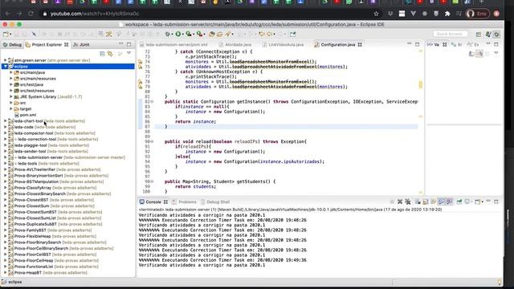This screenshot has width=514, height=289.
Task: Switch to the Expressions view tab
Action: (473, 45)
